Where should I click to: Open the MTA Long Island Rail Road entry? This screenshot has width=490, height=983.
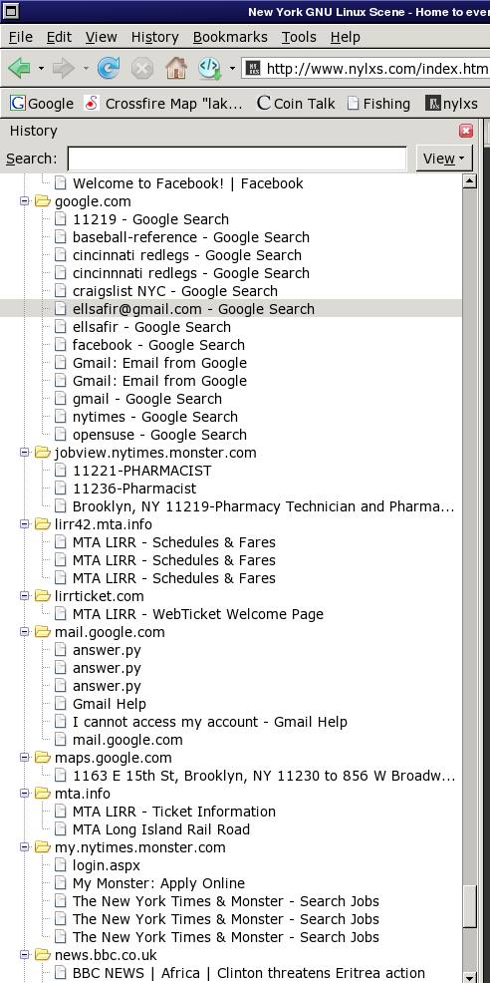161,829
